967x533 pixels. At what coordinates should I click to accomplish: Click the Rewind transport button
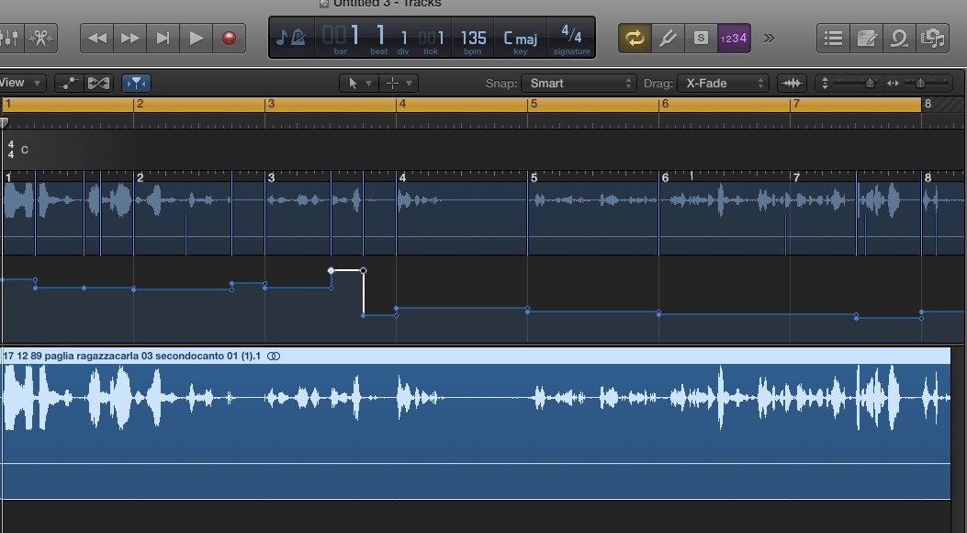pyautogui.click(x=97, y=38)
